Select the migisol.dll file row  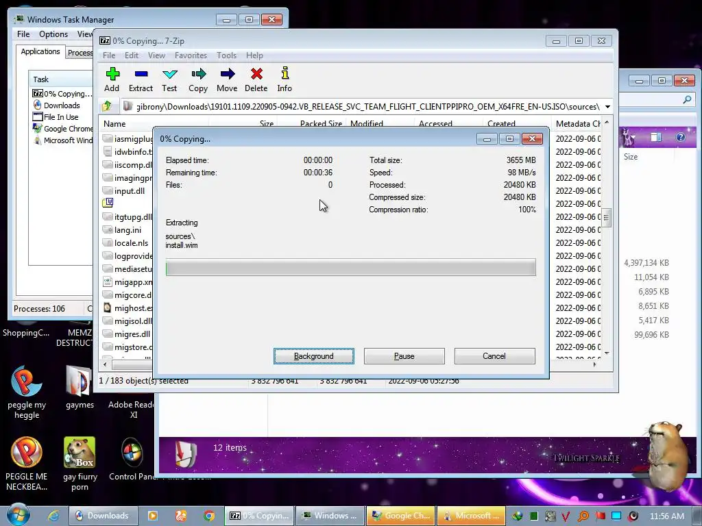click(x=127, y=321)
